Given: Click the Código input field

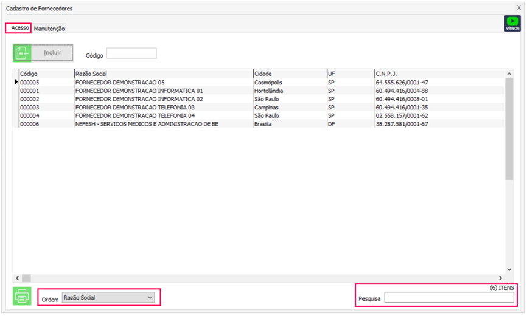Looking at the screenshot, I should click(x=131, y=53).
